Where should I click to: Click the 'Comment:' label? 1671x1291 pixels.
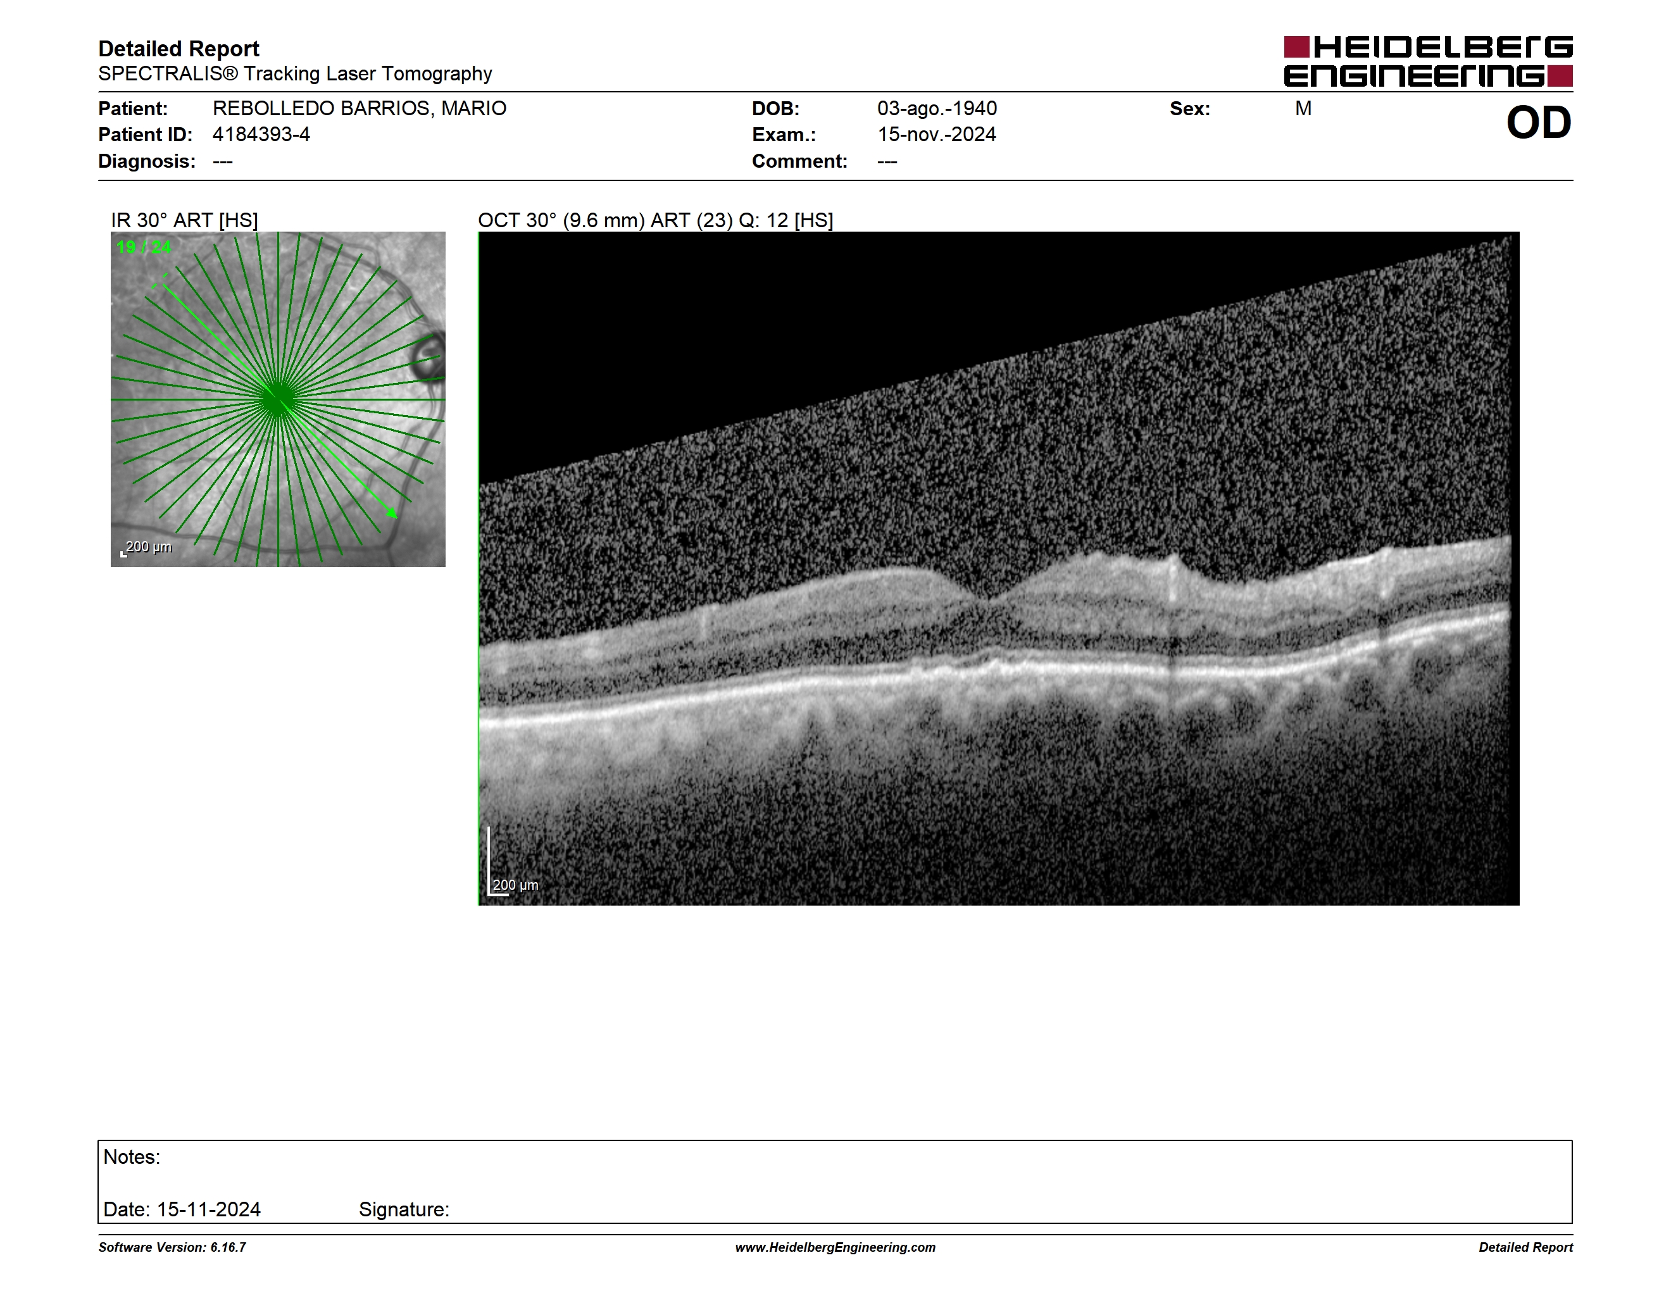[799, 161]
